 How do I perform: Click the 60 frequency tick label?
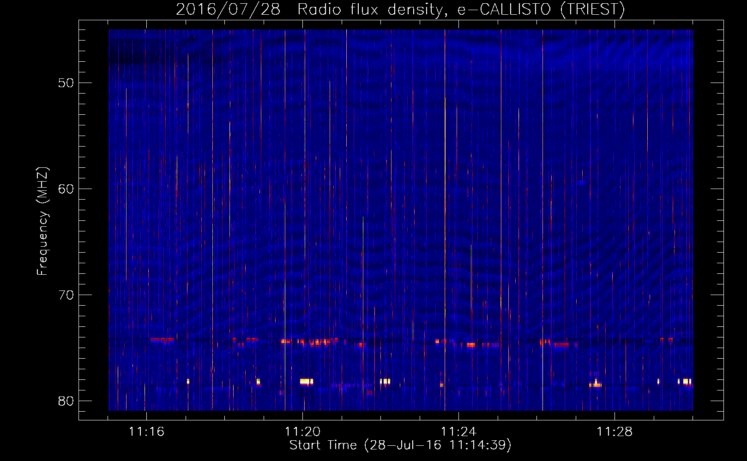click(x=66, y=189)
